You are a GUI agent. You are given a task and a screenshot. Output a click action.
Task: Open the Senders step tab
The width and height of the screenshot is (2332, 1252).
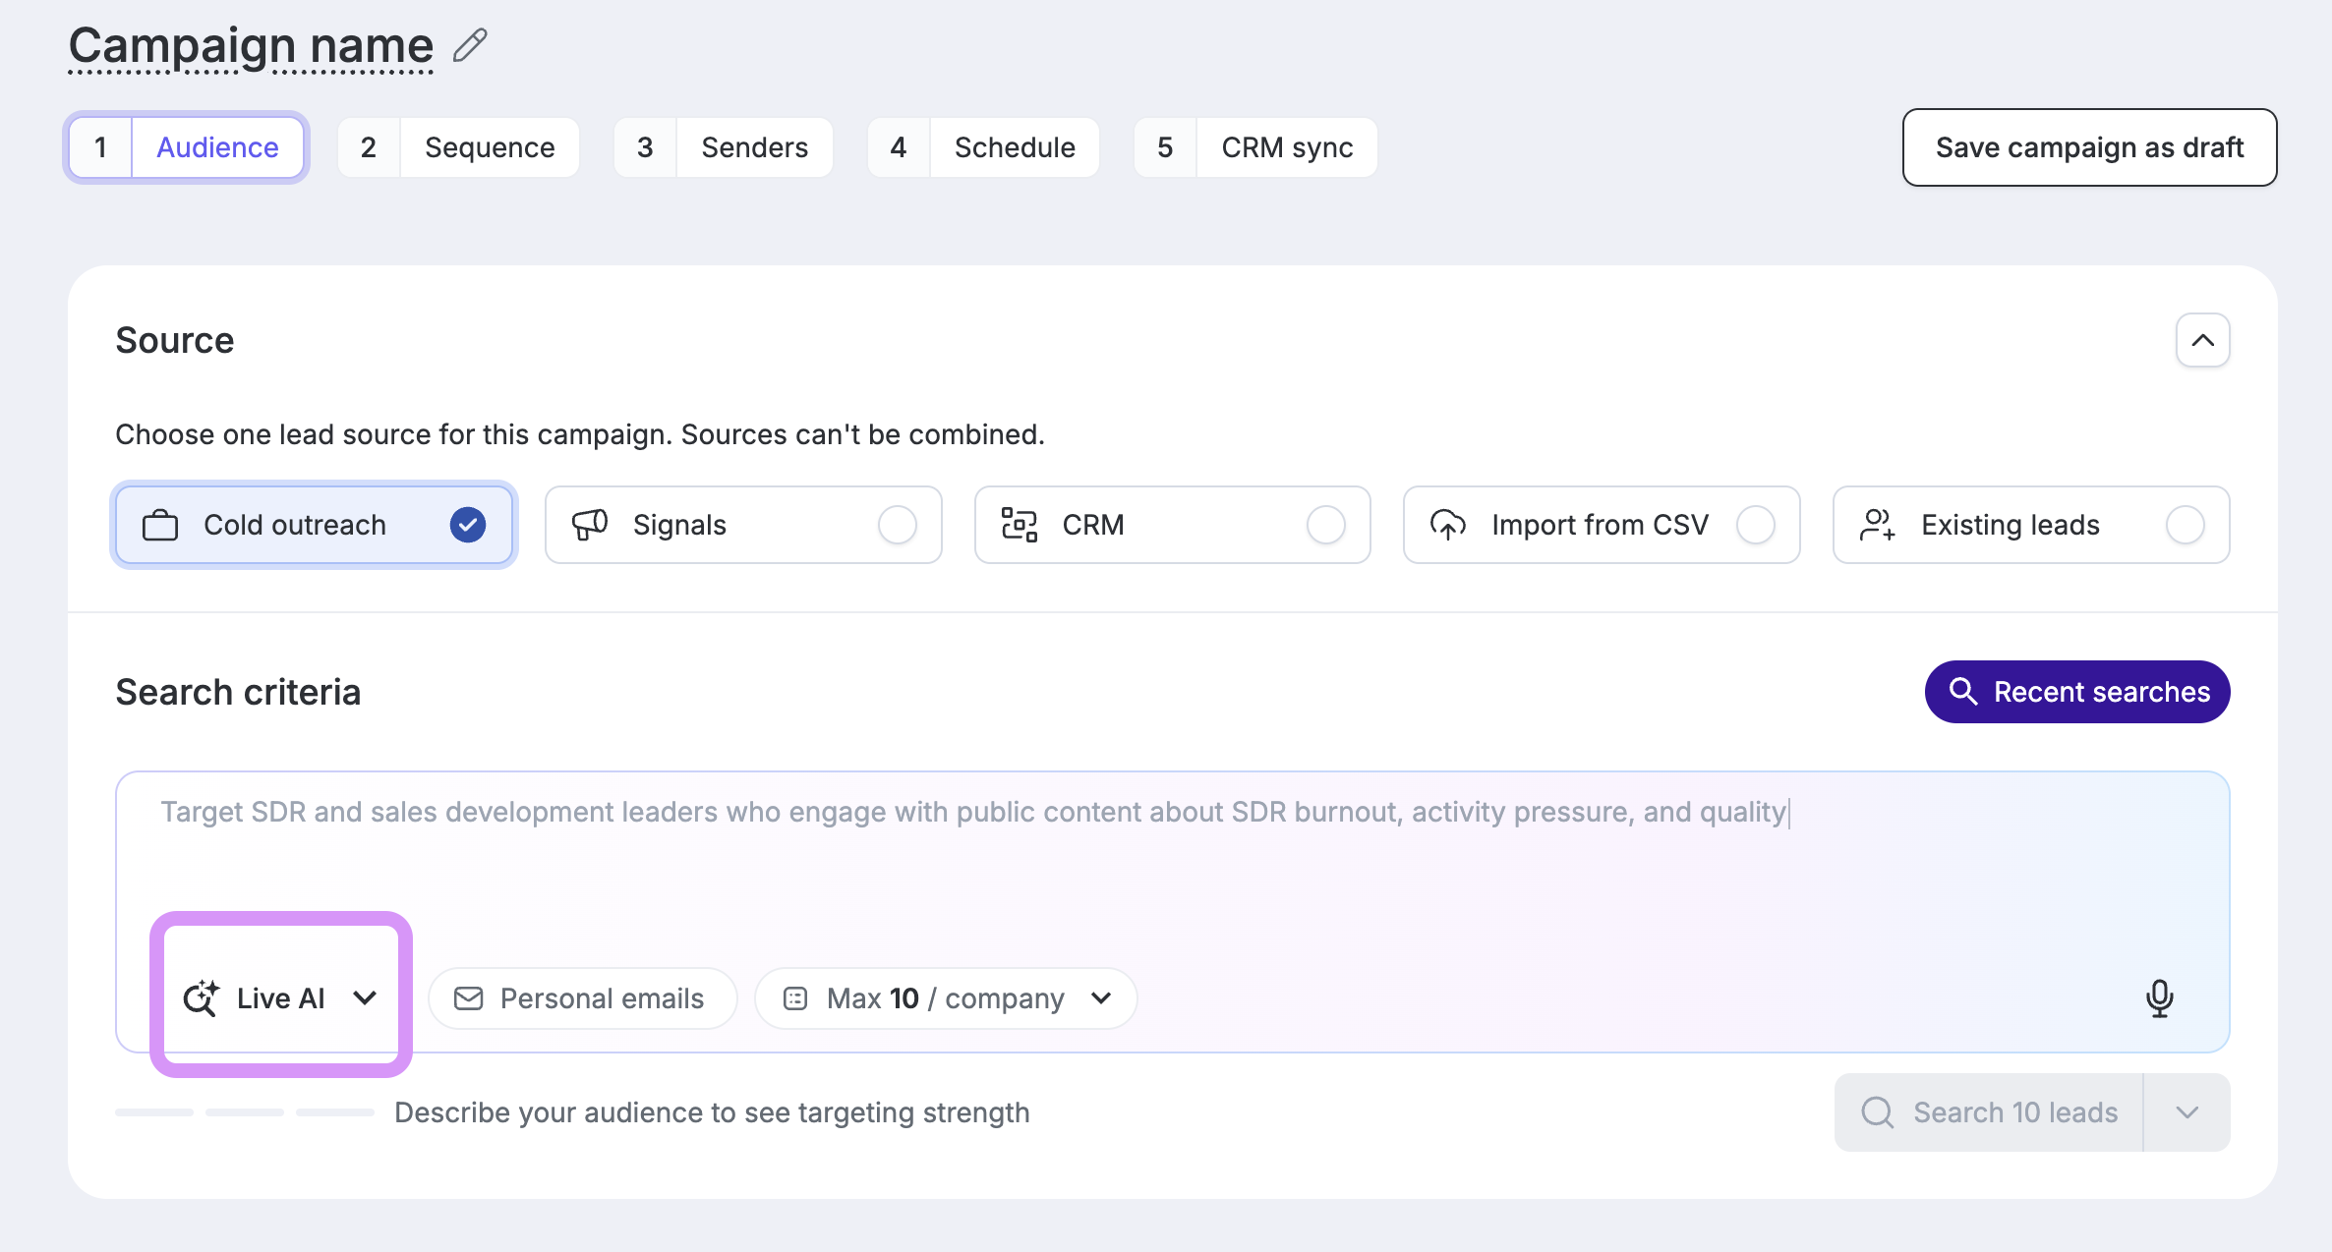pyautogui.click(x=724, y=147)
